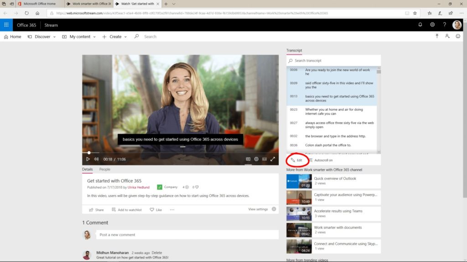
Task: Open the Search transcript field
Action: tap(332, 60)
